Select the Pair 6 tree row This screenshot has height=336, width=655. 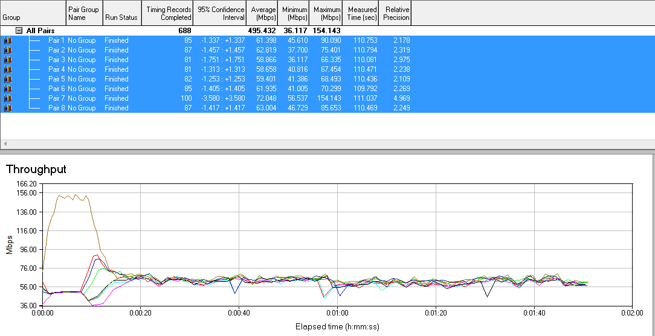[x=327, y=89]
